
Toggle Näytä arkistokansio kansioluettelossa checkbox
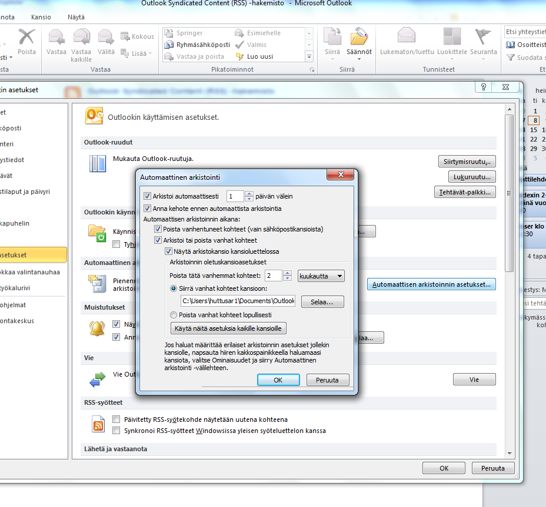(x=168, y=251)
